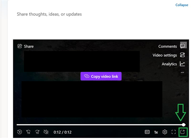Screen dimensions: 191x139
Task: Replay the video
Action: pyautogui.click(x=20, y=132)
